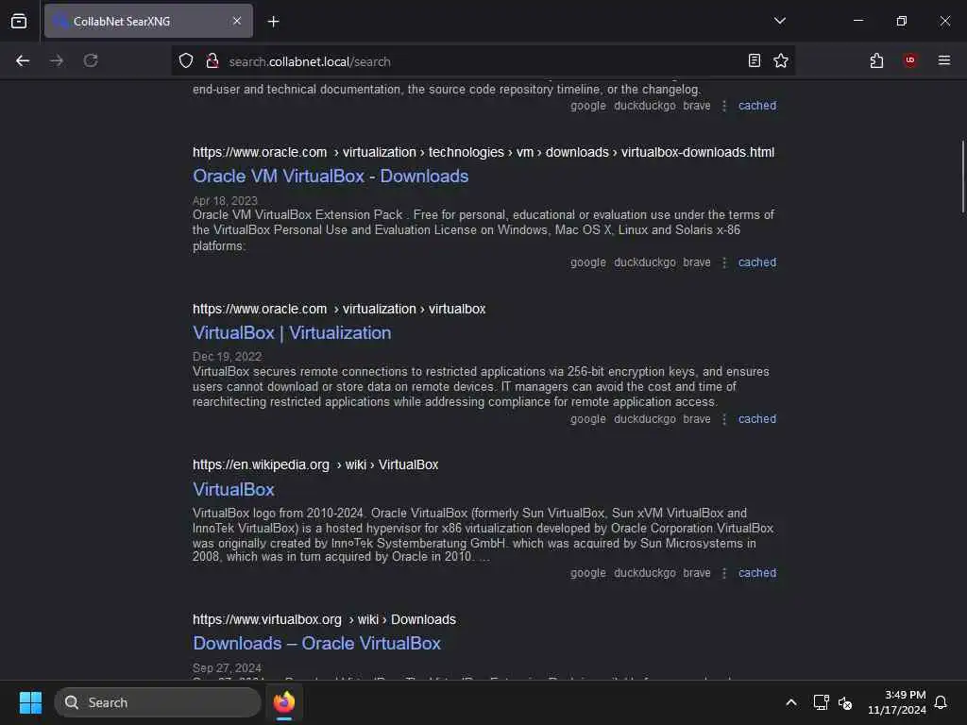Open more options dots for Virtualization result
The width and height of the screenshot is (967, 725).
tap(724, 419)
